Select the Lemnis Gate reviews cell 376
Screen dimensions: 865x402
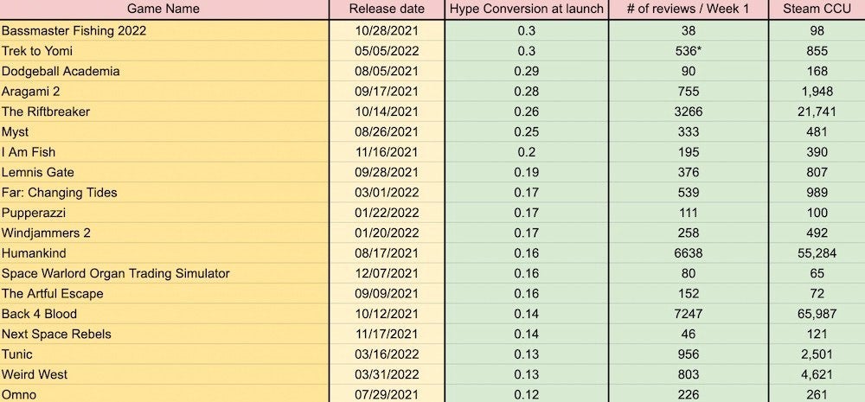click(x=689, y=172)
